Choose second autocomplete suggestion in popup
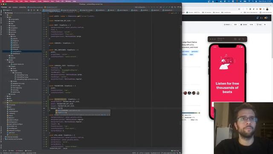The width and height of the screenshot is (273, 154). point(83,113)
